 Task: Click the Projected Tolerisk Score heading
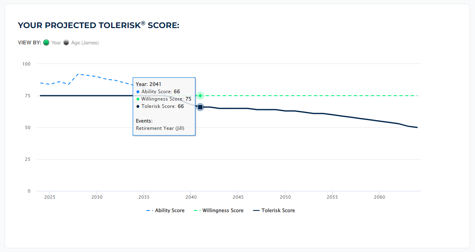coord(99,25)
